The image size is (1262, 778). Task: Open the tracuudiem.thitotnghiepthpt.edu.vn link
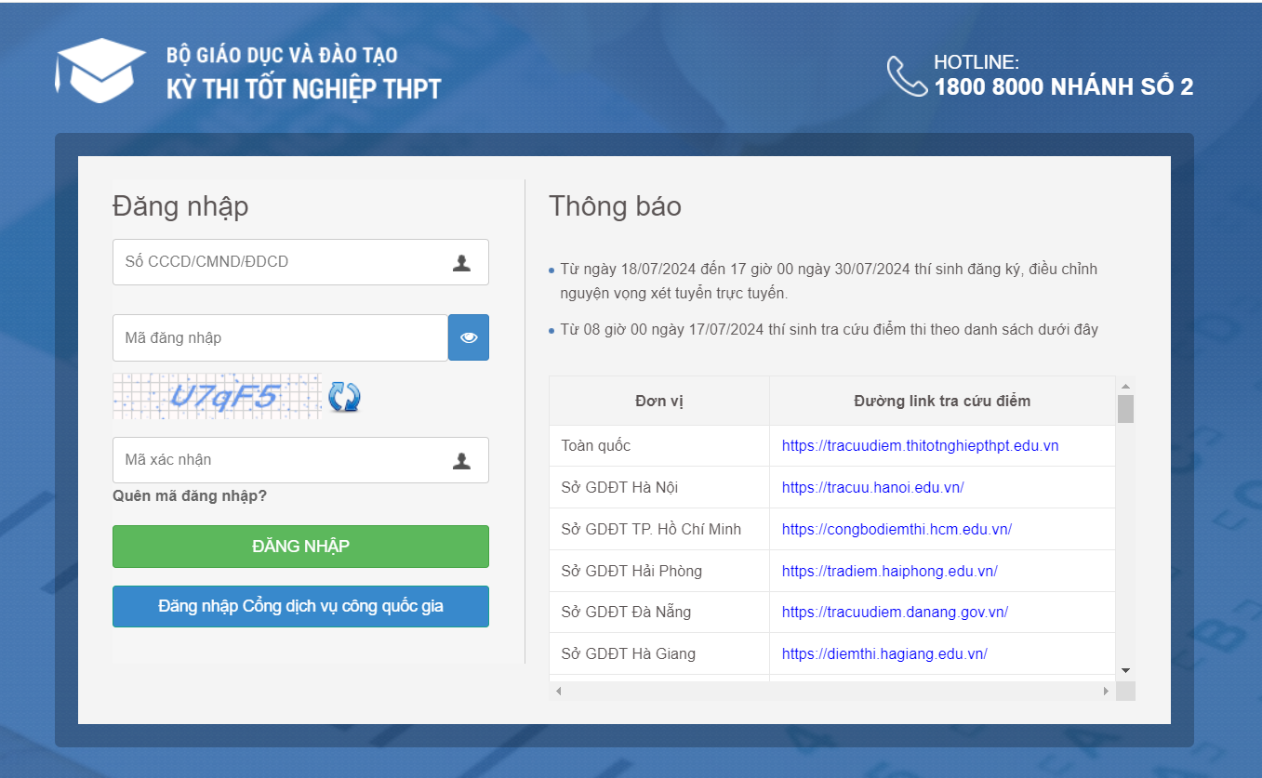920,446
